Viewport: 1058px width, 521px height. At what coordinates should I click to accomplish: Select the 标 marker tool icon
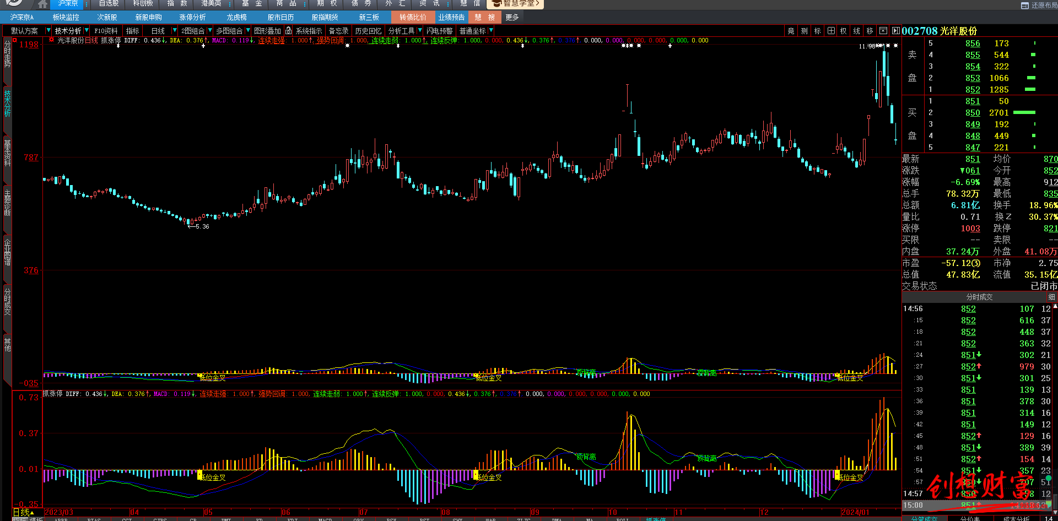pyautogui.click(x=817, y=31)
